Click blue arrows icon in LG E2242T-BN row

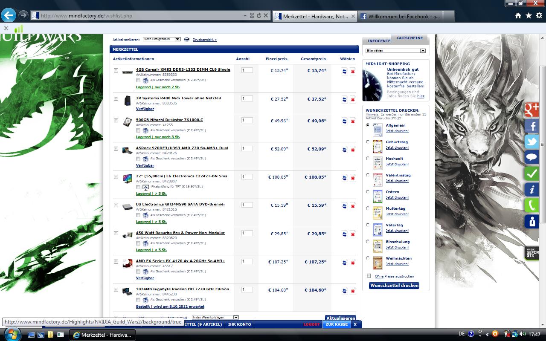coord(344,178)
